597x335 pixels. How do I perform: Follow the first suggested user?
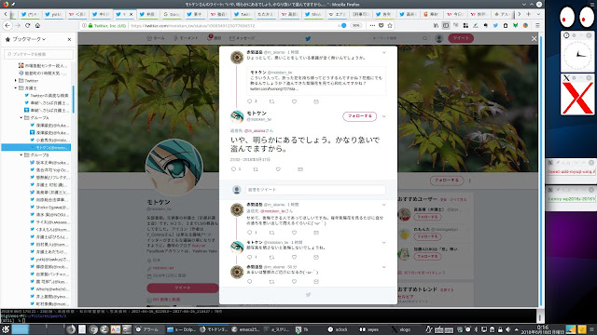click(427, 217)
